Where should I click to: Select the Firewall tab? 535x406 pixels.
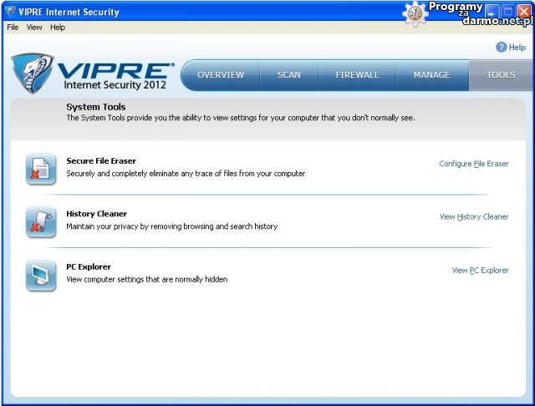point(357,75)
